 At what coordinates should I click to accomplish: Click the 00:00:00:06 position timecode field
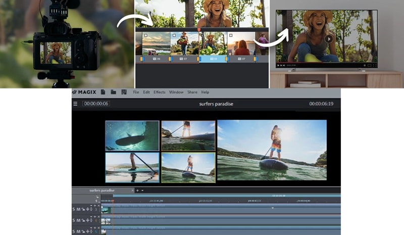pyautogui.click(x=96, y=104)
